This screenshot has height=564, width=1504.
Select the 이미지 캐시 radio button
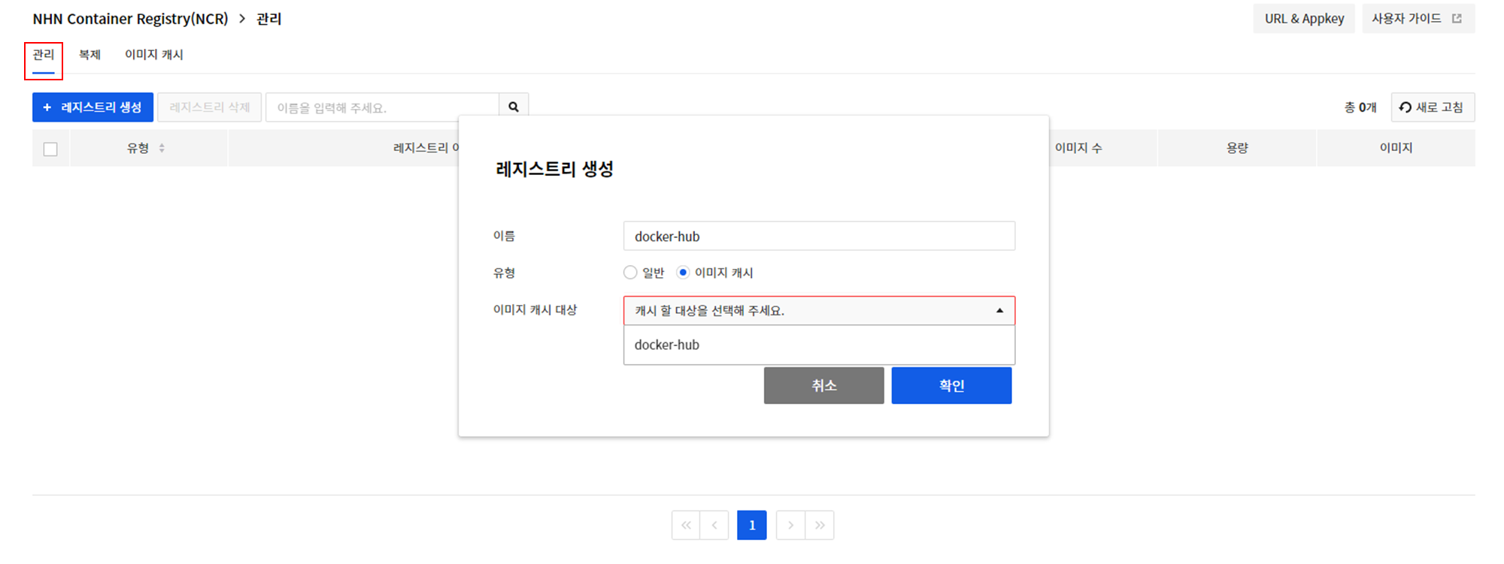tap(683, 273)
